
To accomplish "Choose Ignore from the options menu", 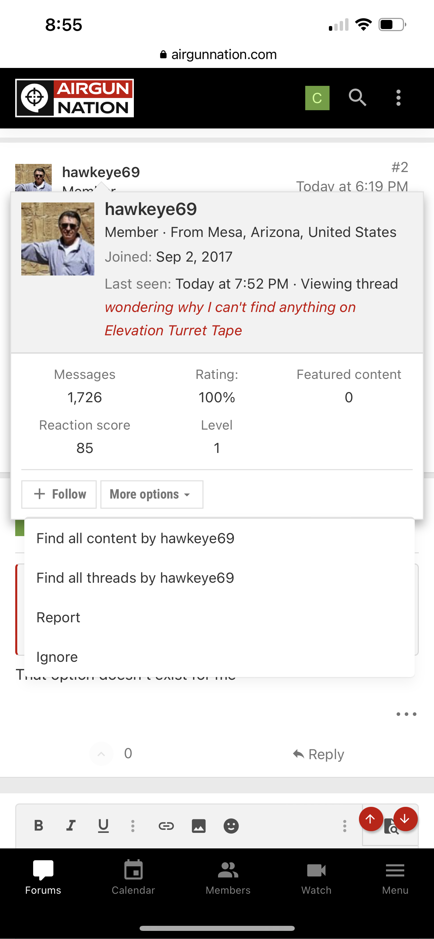I will (57, 657).
